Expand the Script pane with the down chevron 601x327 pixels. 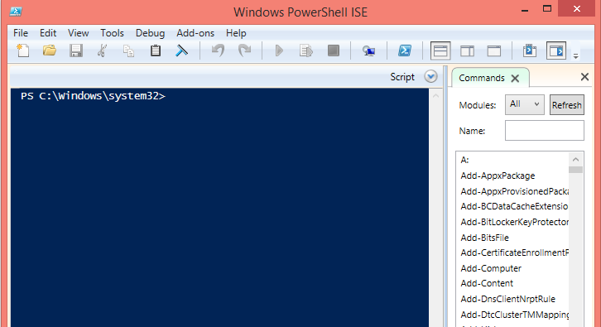pyautogui.click(x=430, y=76)
